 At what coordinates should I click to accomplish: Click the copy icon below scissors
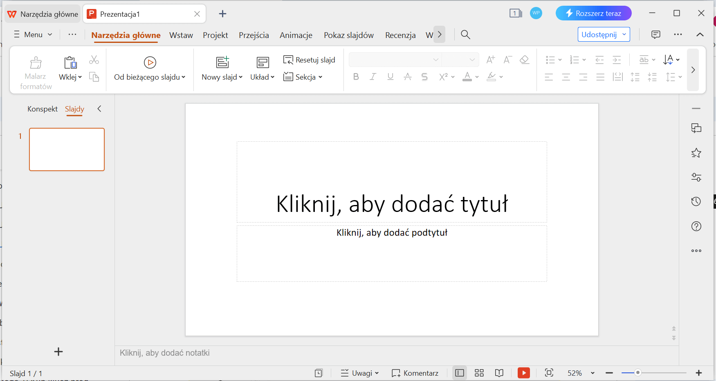94,77
